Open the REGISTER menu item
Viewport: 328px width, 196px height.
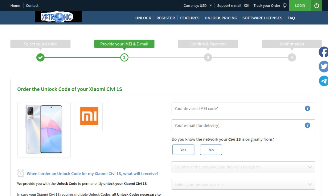pos(166,18)
